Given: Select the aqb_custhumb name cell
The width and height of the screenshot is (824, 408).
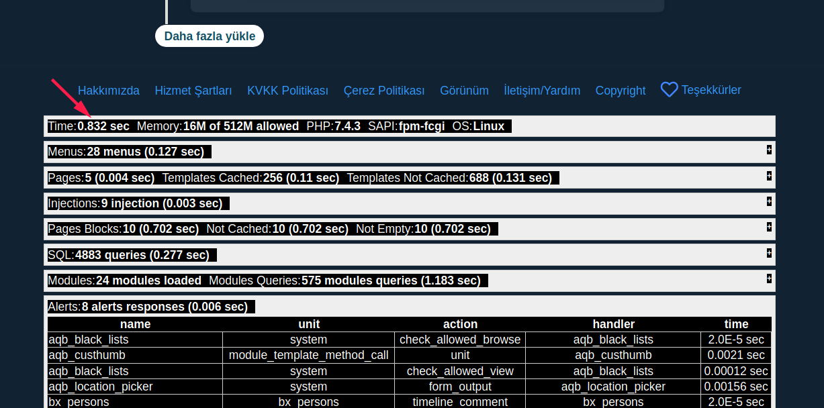Looking at the screenshot, I should (87, 355).
